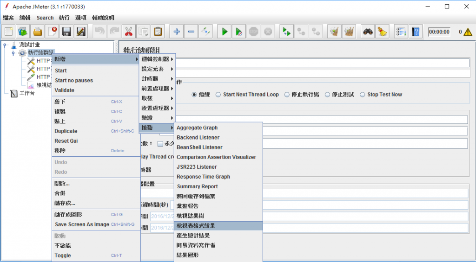The image size is (476, 262).
Task: Select Stop Test Now radio button
Action: click(362, 95)
